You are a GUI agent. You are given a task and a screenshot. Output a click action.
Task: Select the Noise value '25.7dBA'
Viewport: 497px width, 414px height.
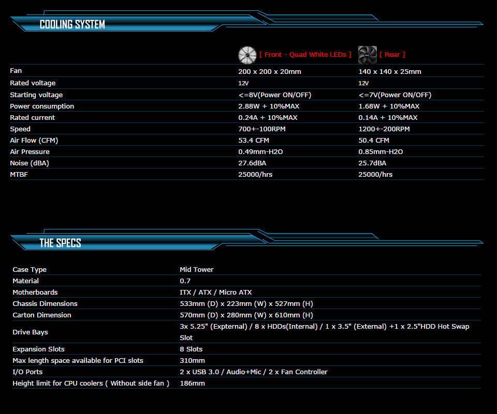point(372,163)
